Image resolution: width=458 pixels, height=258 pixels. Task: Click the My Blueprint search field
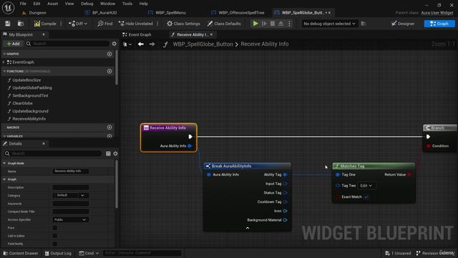[x=67, y=44]
